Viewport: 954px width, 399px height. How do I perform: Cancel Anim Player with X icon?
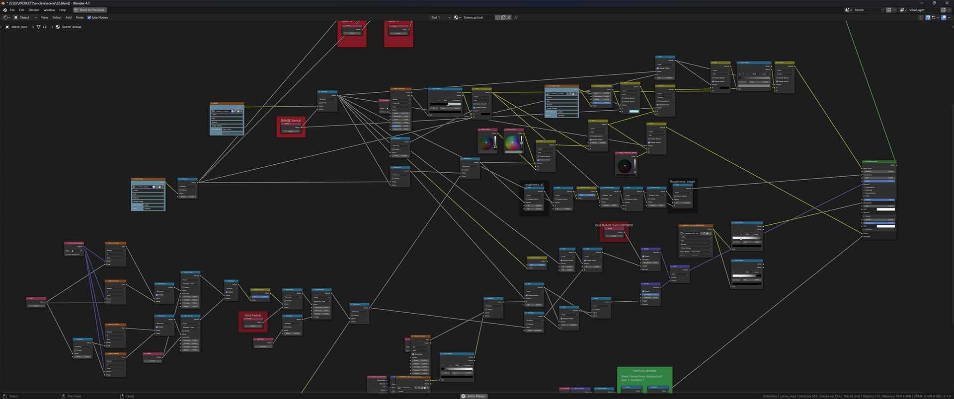[463, 396]
